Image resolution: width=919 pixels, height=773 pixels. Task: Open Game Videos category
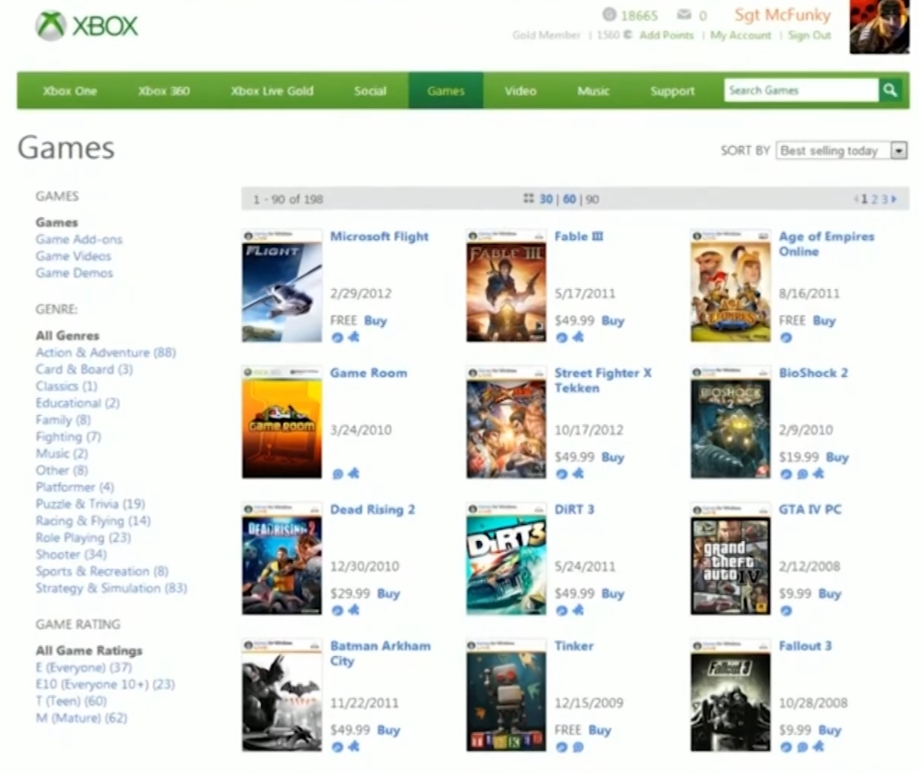(73, 256)
